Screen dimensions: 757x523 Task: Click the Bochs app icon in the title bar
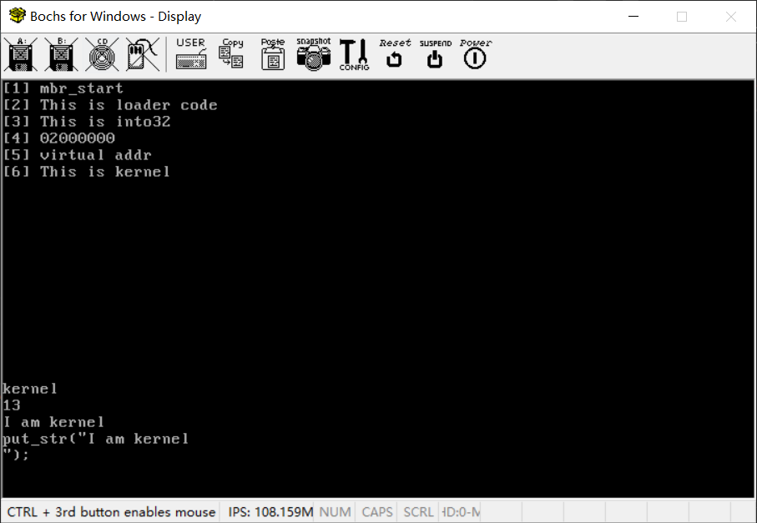17,16
